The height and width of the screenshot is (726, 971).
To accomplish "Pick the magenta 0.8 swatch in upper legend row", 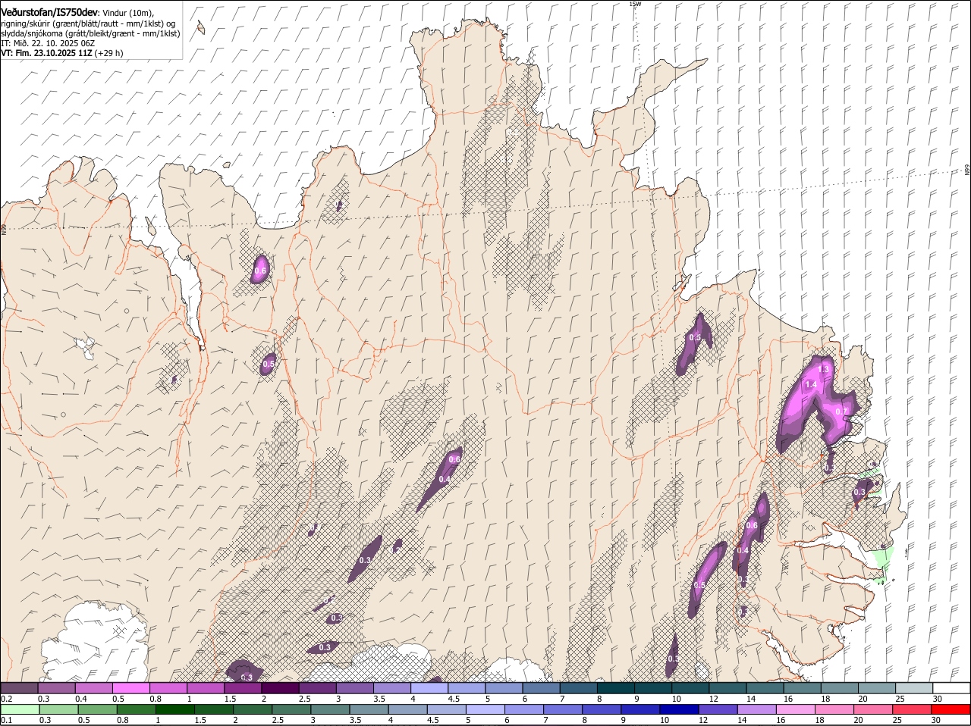I will pos(168,688).
